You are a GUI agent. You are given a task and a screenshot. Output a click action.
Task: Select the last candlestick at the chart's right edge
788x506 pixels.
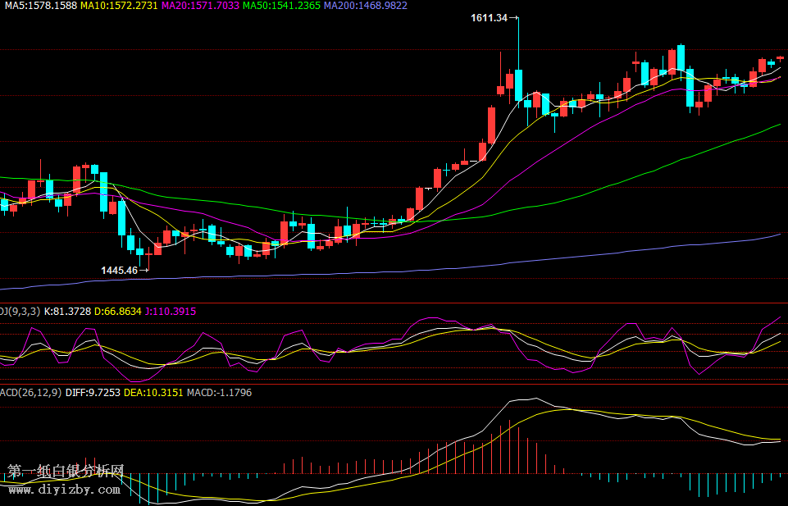coord(780,58)
